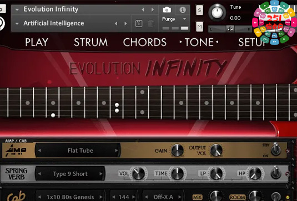Screen dimensions: 297x201
Task: Click the cab MIX knob
Action: (x=216, y=197)
